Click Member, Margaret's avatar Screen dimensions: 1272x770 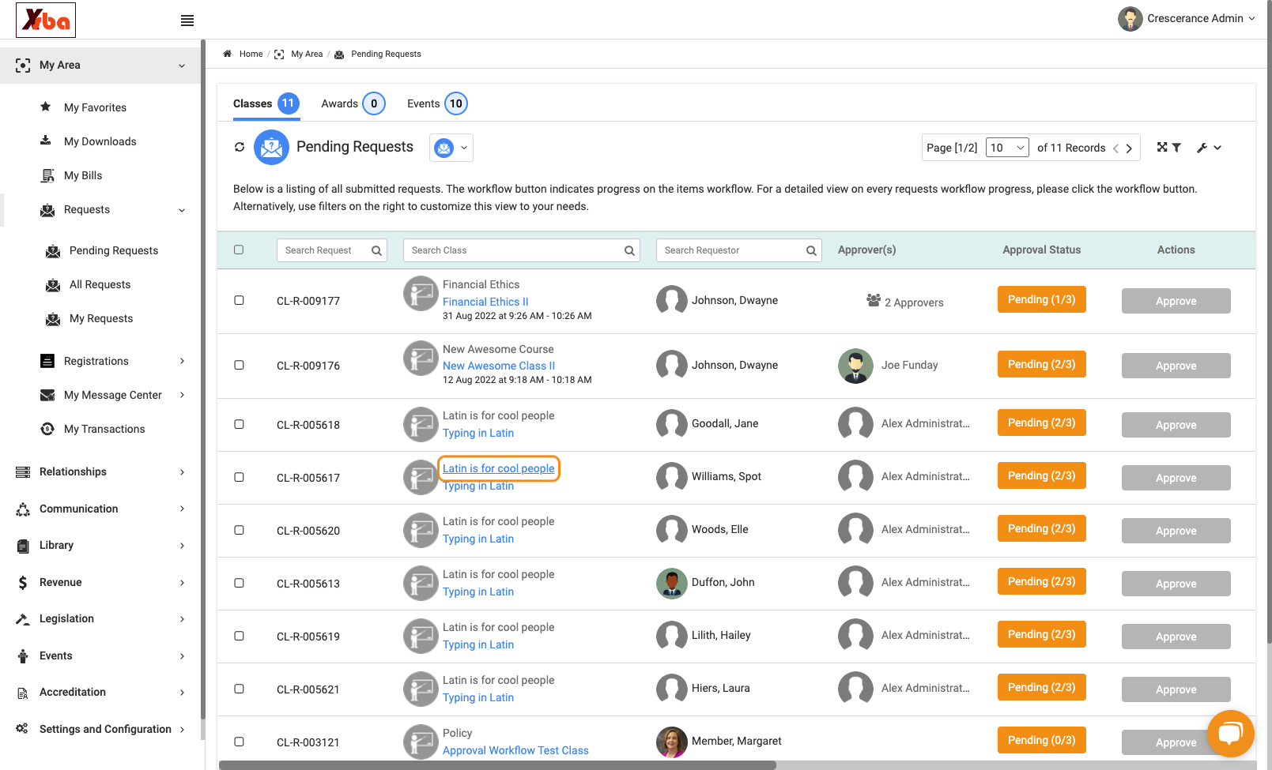click(672, 742)
